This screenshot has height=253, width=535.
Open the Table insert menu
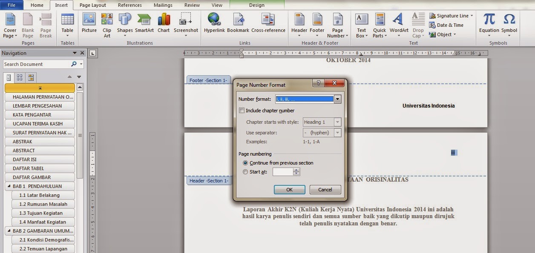[67, 26]
